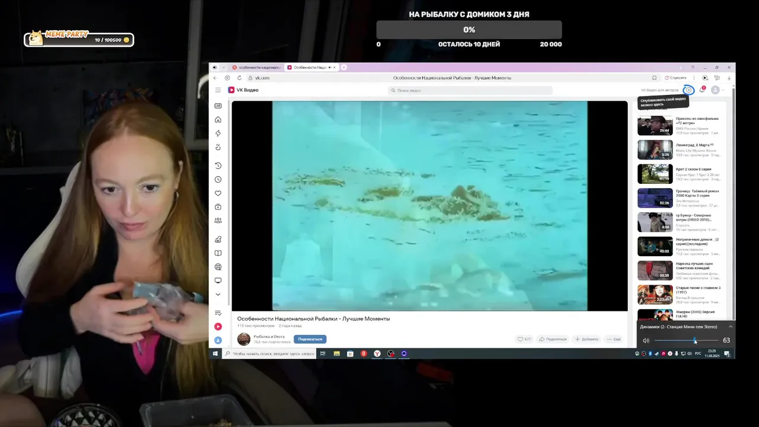Switch to the first browser tab
Viewport: 759px width, 427px height.
click(x=256, y=68)
